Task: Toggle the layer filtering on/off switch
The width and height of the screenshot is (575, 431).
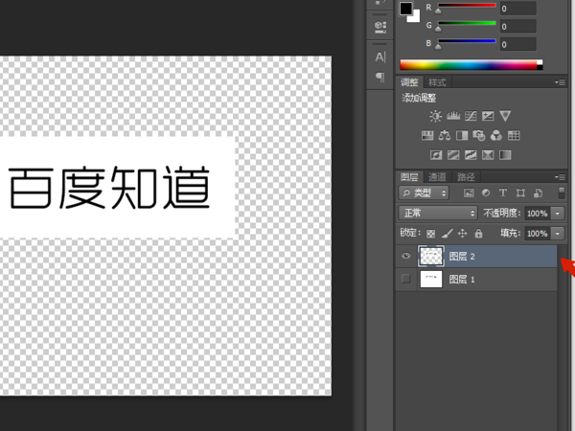Action: coord(562,193)
